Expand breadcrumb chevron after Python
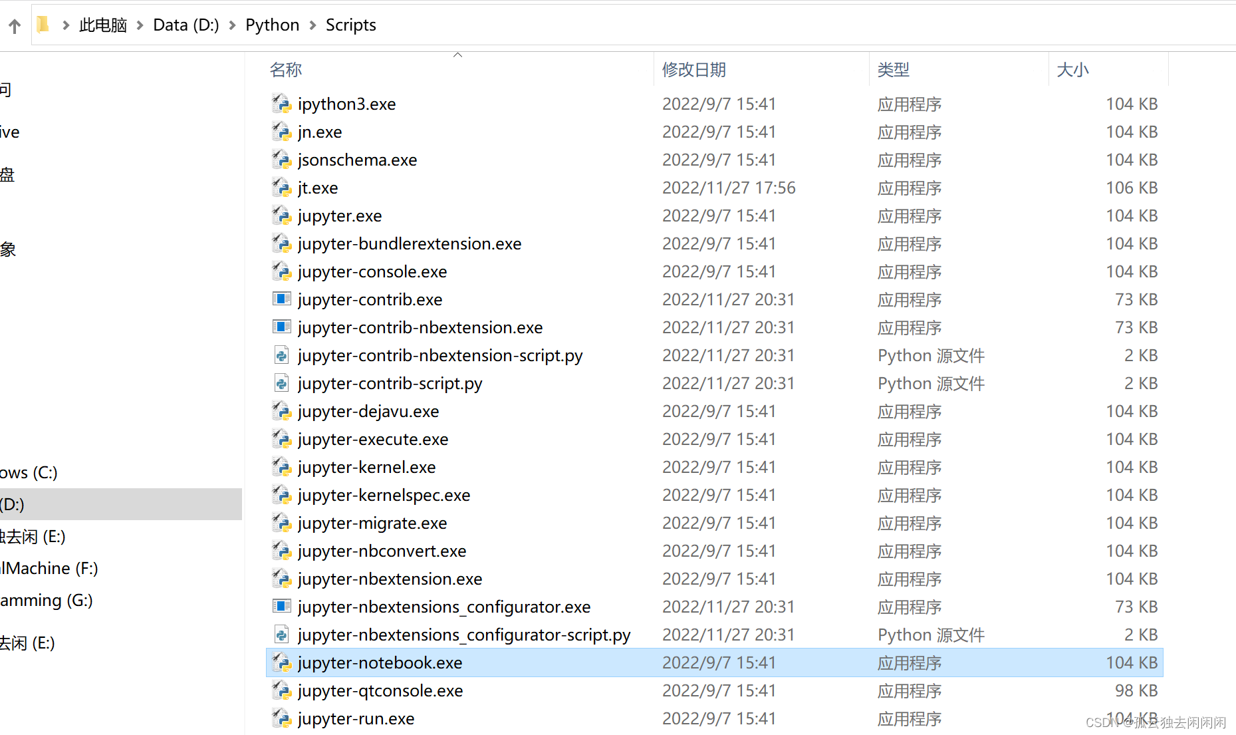Screen dimensions: 1236x735 [x=312, y=25]
